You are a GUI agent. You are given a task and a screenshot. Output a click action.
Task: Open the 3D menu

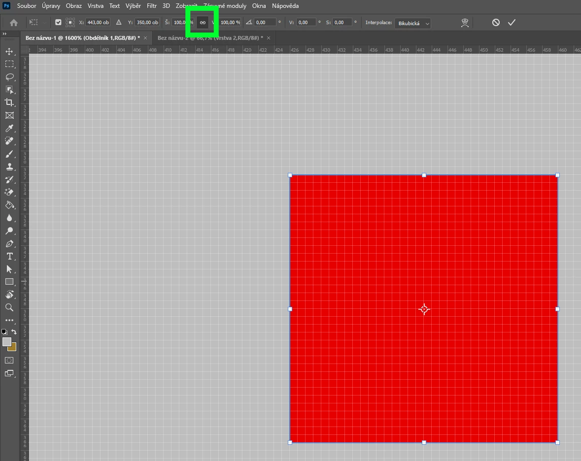click(166, 6)
